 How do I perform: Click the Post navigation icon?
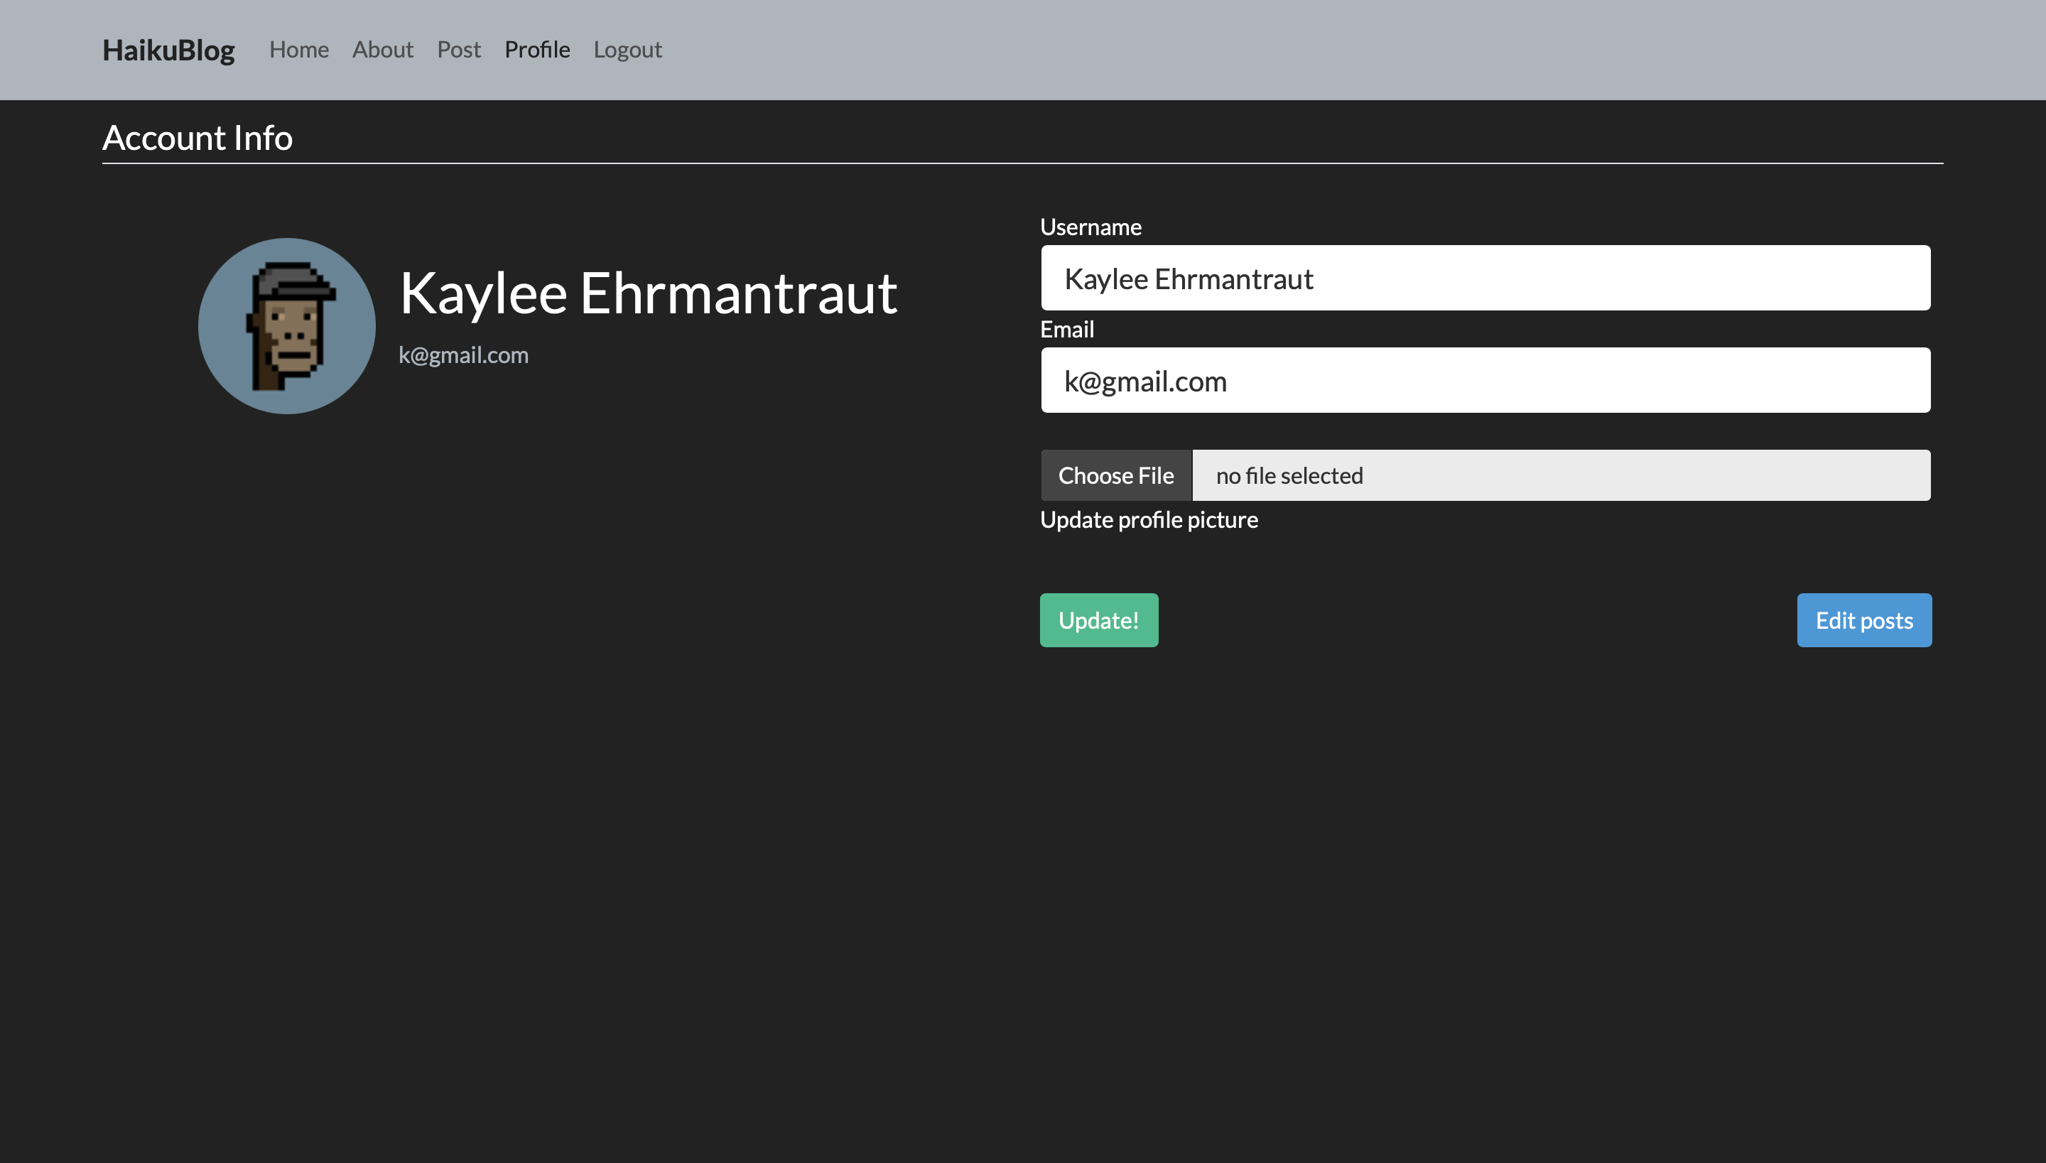coord(460,49)
